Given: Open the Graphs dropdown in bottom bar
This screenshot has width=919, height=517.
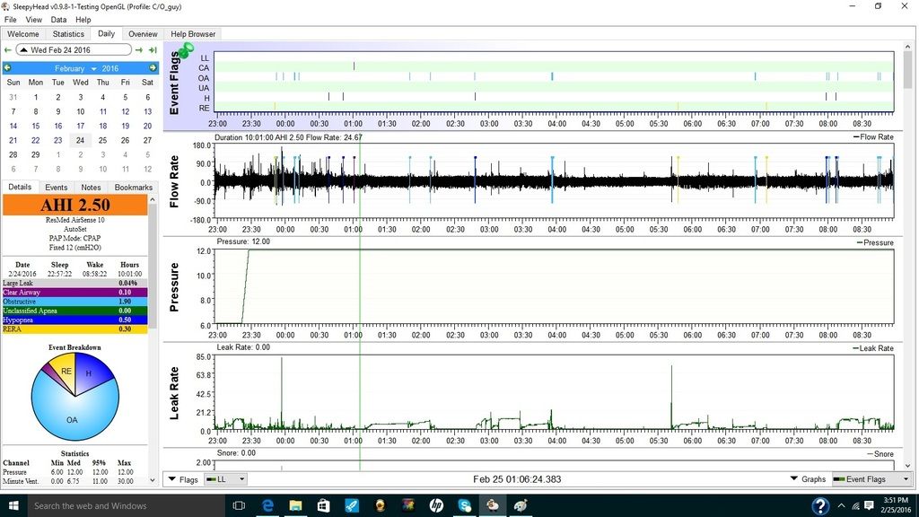Looking at the screenshot, I should (808, 479).
